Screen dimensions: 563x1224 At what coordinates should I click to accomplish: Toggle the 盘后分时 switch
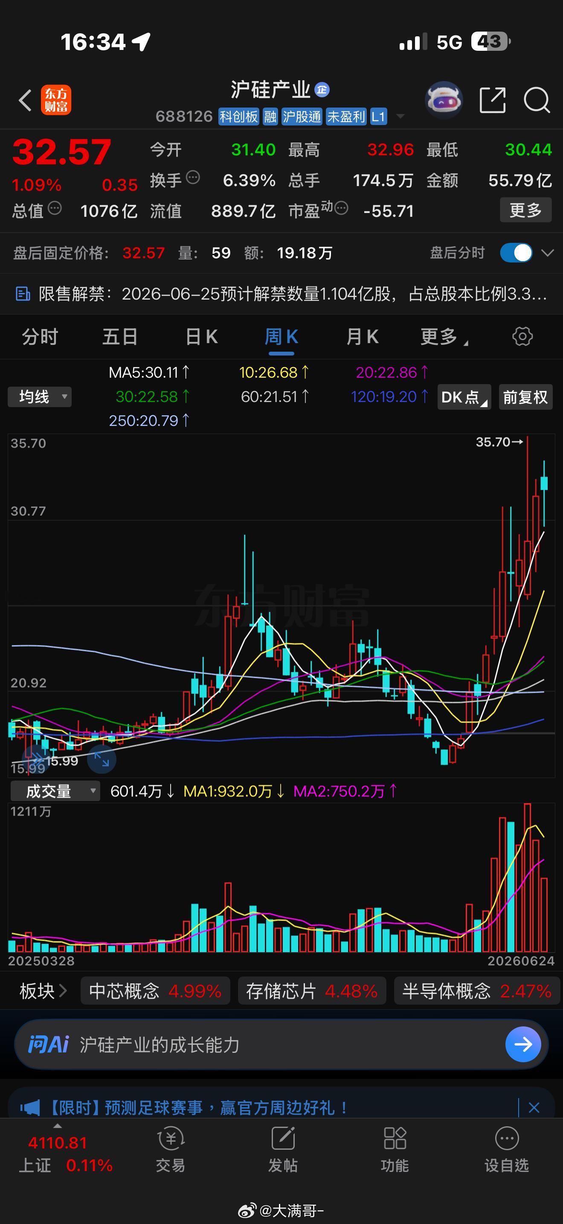(x=516, y=253)
